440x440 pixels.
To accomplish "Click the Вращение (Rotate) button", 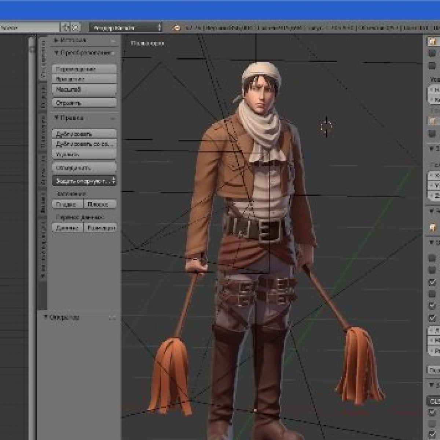I will tap(84, 79).
